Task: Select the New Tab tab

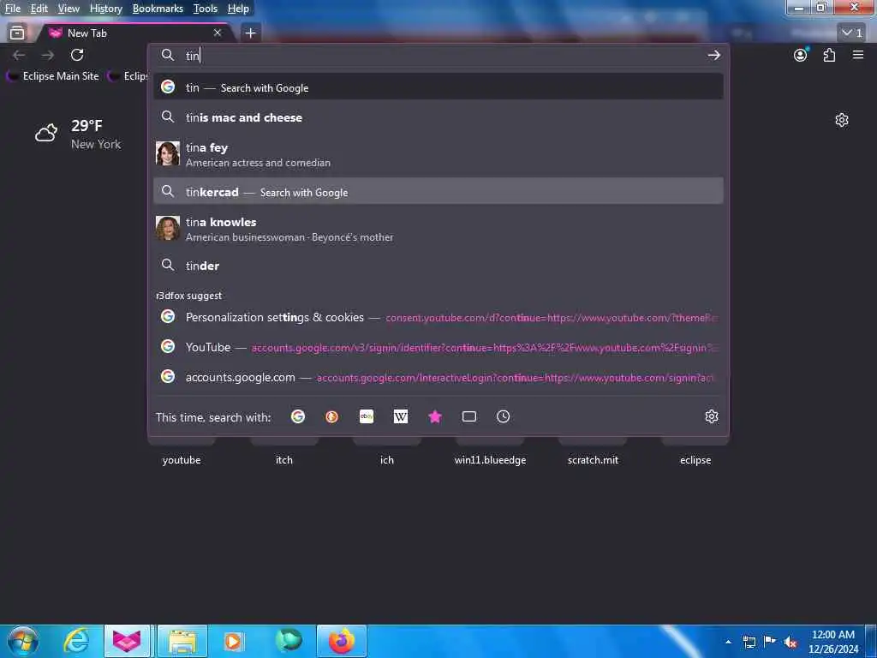Action: [134, 33]
